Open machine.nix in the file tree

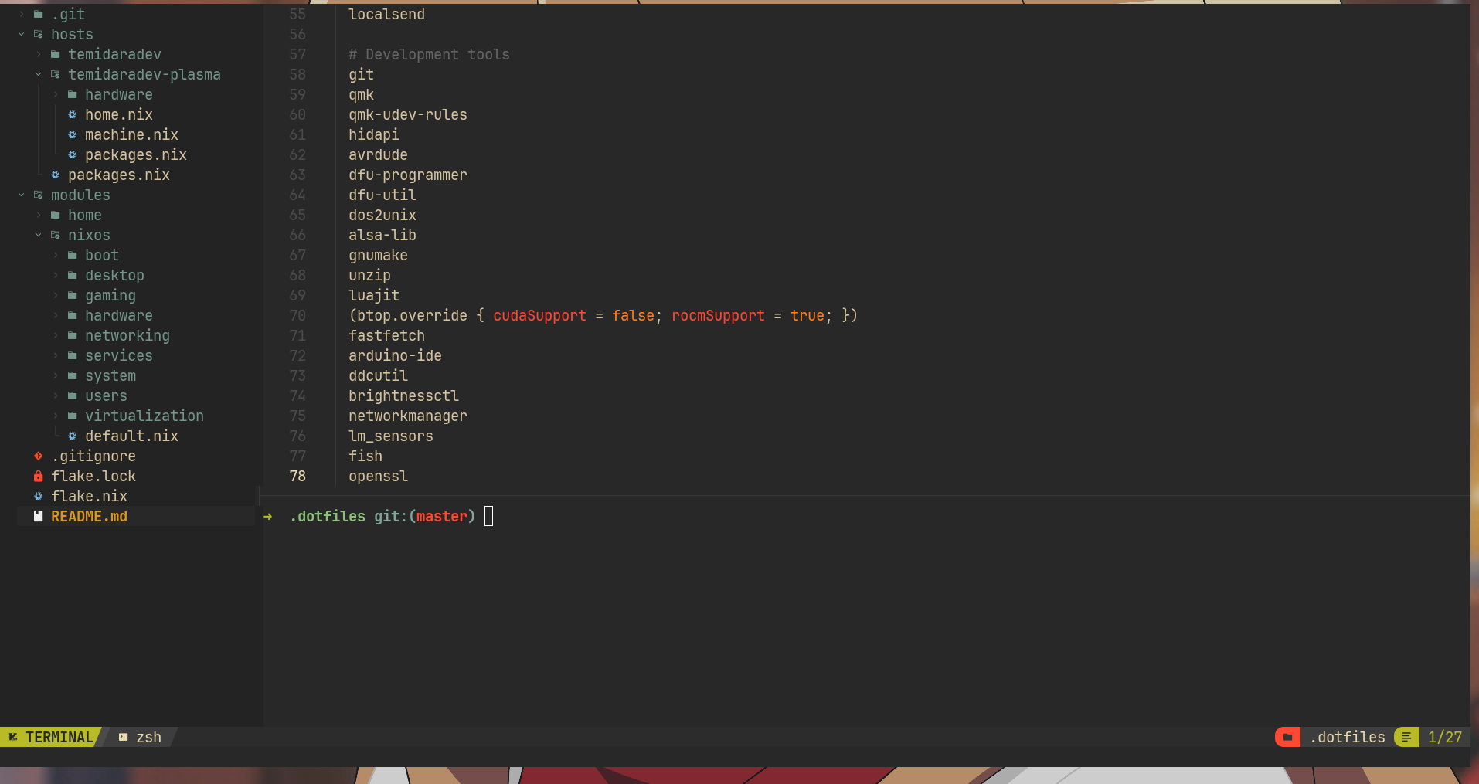click(131, 135)
